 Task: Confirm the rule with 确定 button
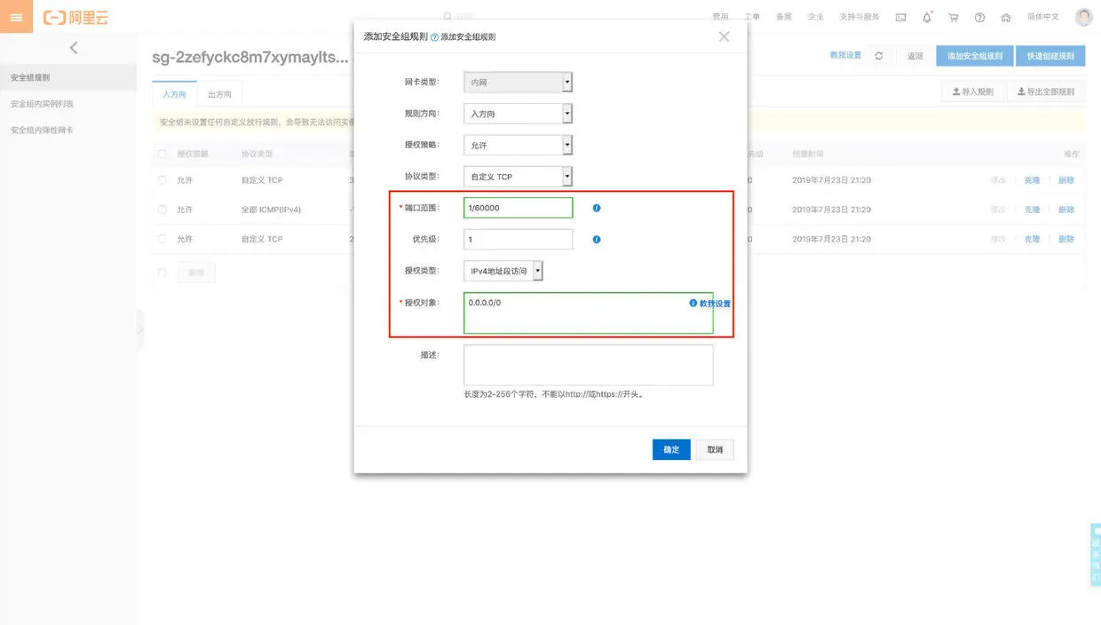click(671, 449)
